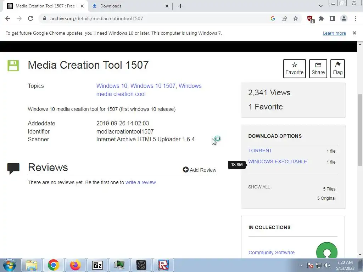Click scrollbar up arrow
Screen dimensions: 363x272
pyautogui.click(x=360, y=44)
